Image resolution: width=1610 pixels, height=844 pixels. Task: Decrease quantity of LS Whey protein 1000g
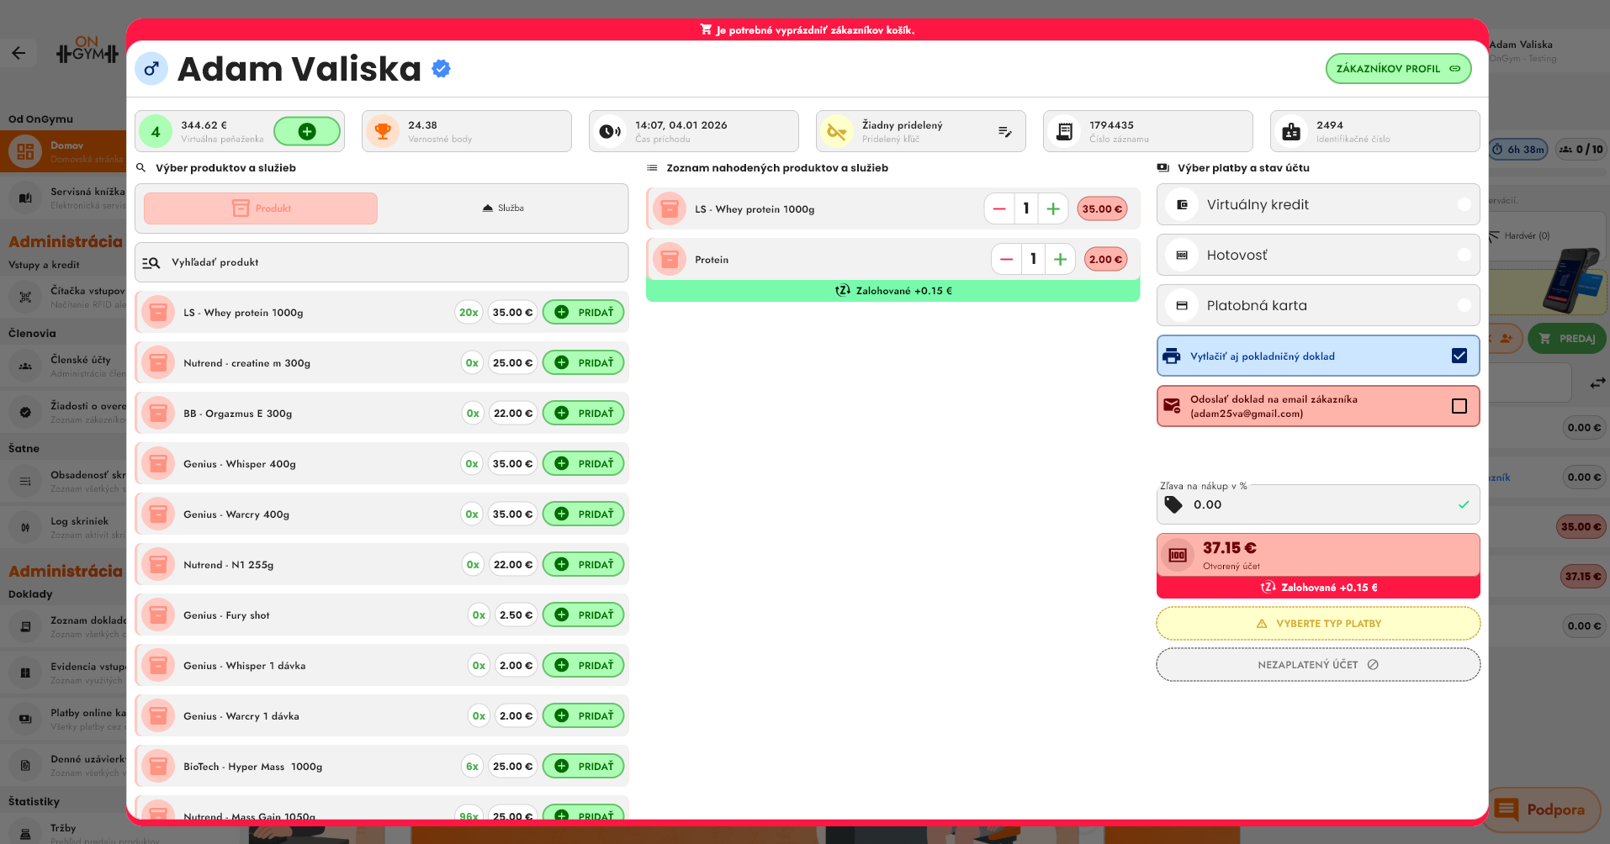pos(999,208)
